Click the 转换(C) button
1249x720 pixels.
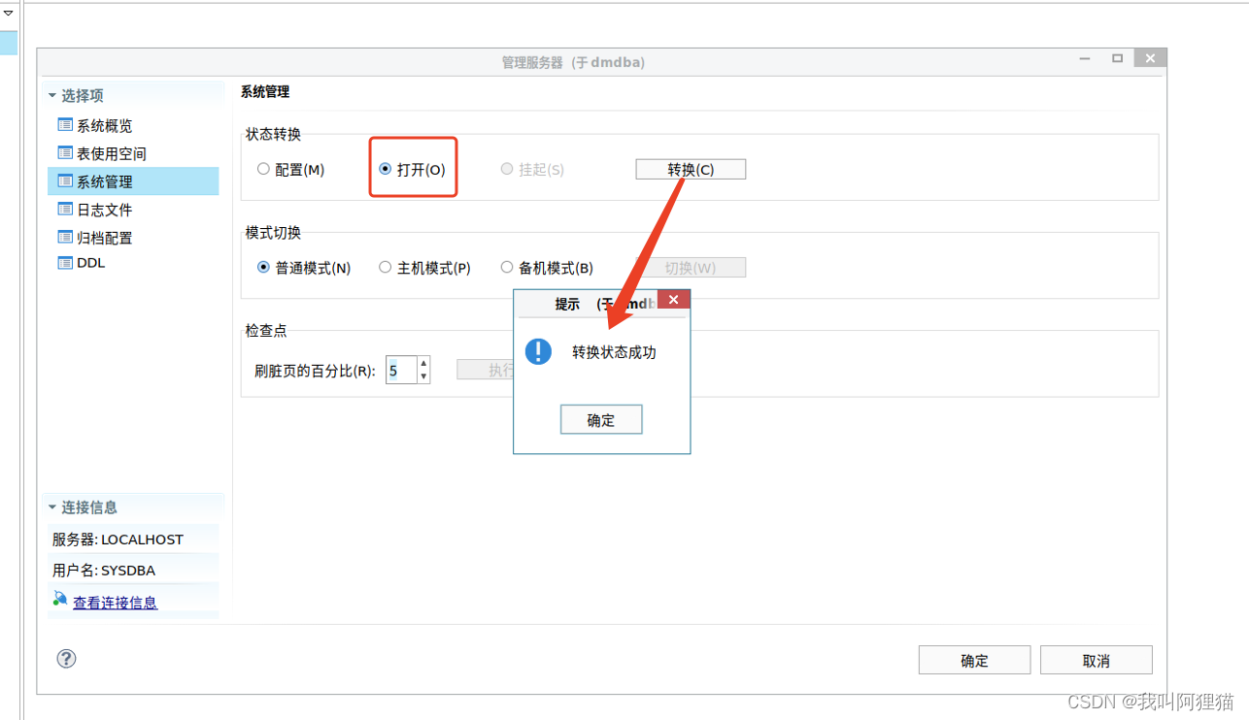(x=691, y=169)
